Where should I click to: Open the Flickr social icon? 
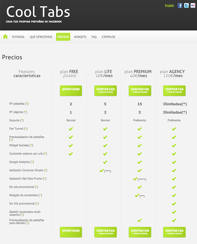[193, 5]
